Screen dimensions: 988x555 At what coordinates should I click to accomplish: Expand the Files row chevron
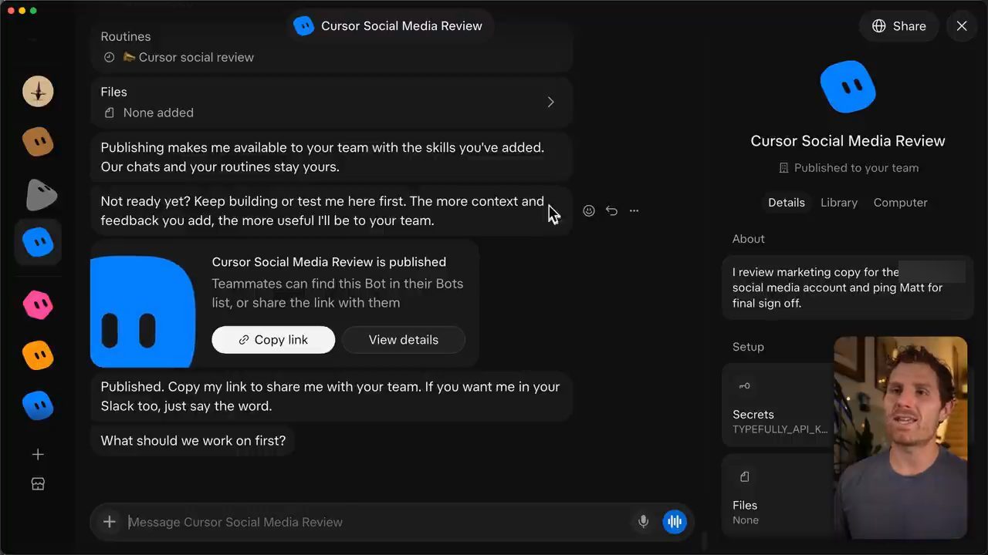pos(550,102)
